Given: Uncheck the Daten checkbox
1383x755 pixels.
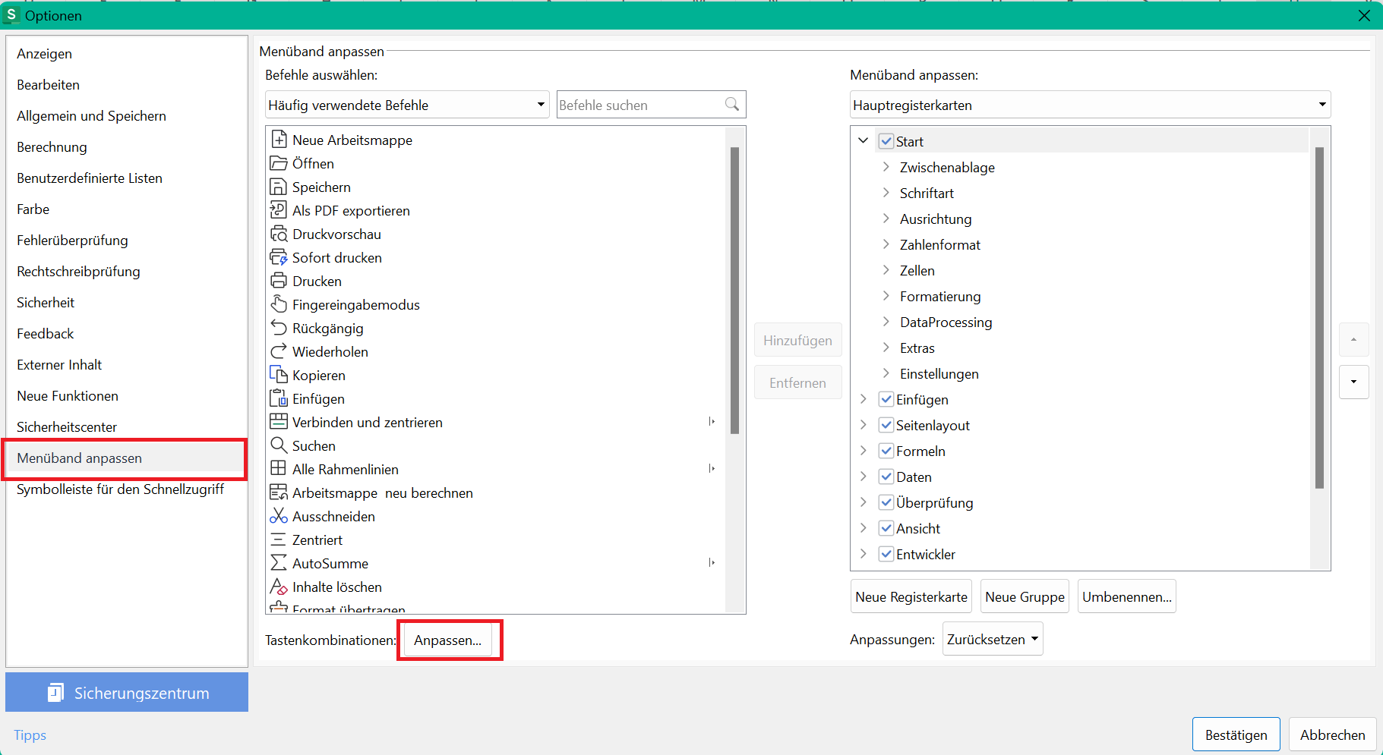Looking at the screenshot, I should coord(886,477).
